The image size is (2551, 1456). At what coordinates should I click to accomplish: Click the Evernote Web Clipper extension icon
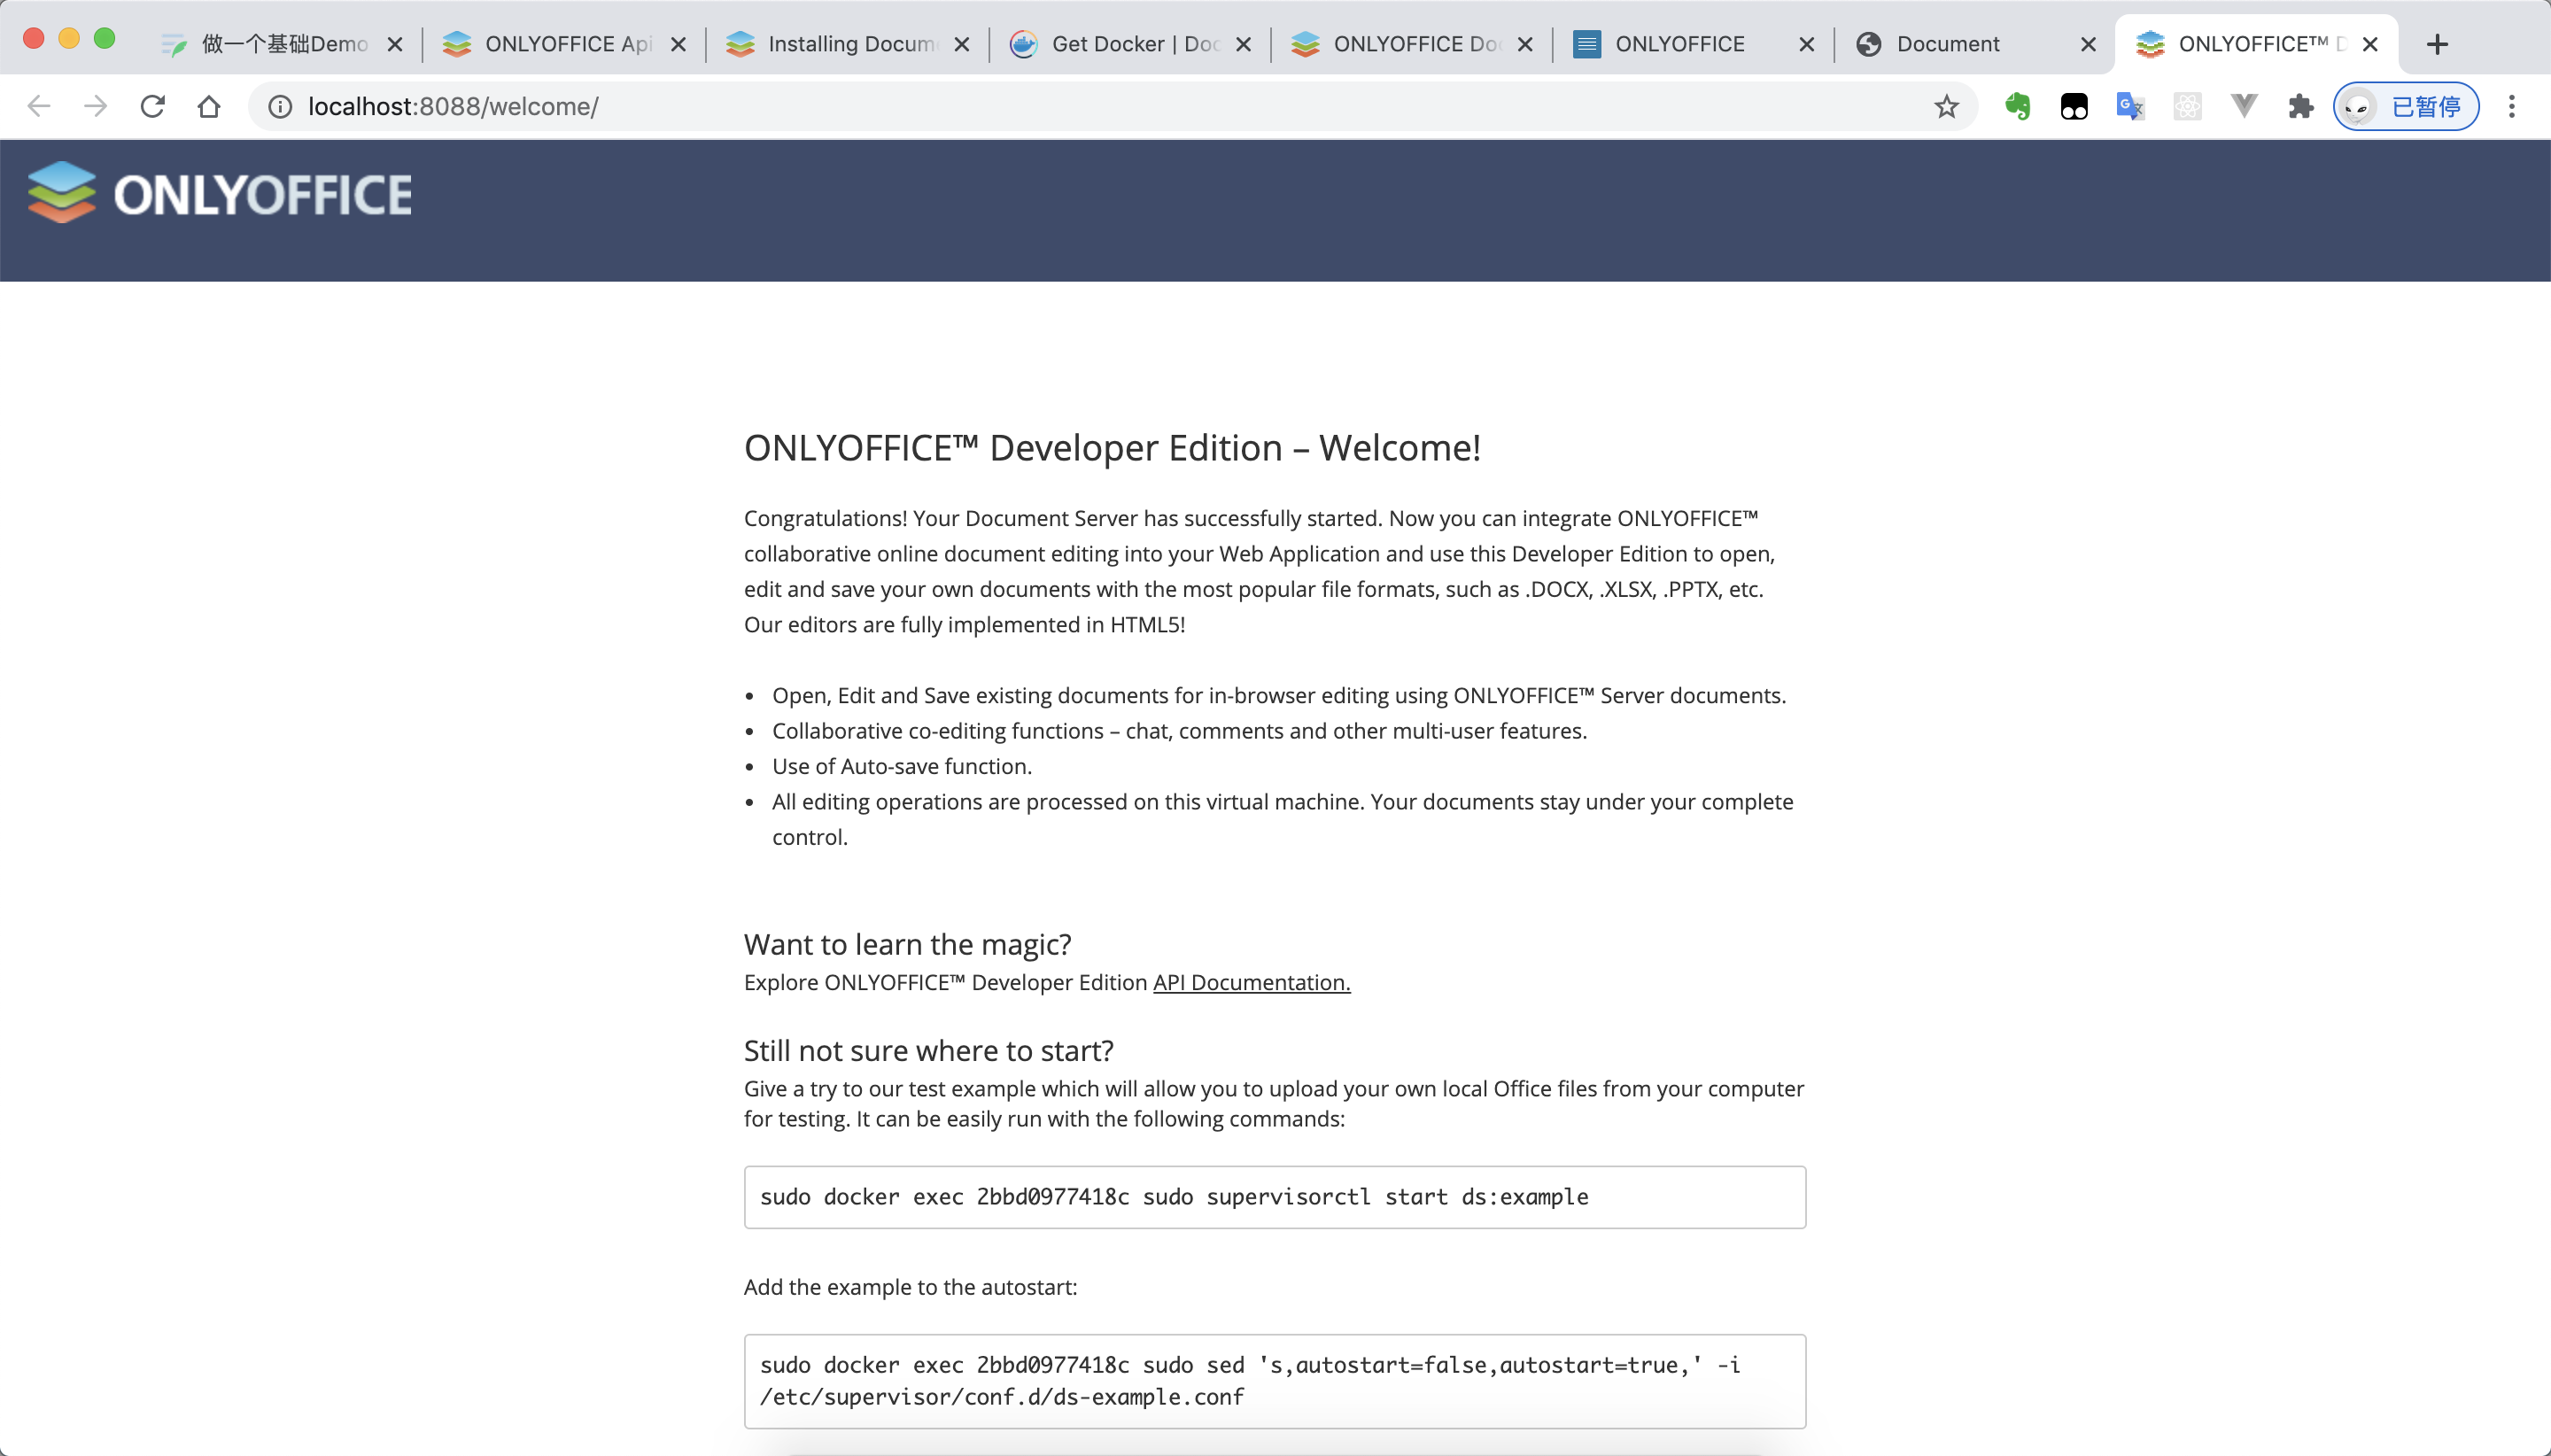point(2017,106)
